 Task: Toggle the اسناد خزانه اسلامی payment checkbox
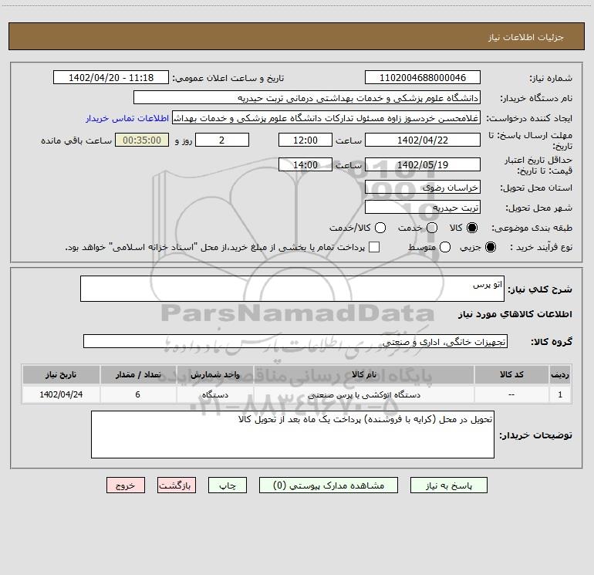click(374, 247)
